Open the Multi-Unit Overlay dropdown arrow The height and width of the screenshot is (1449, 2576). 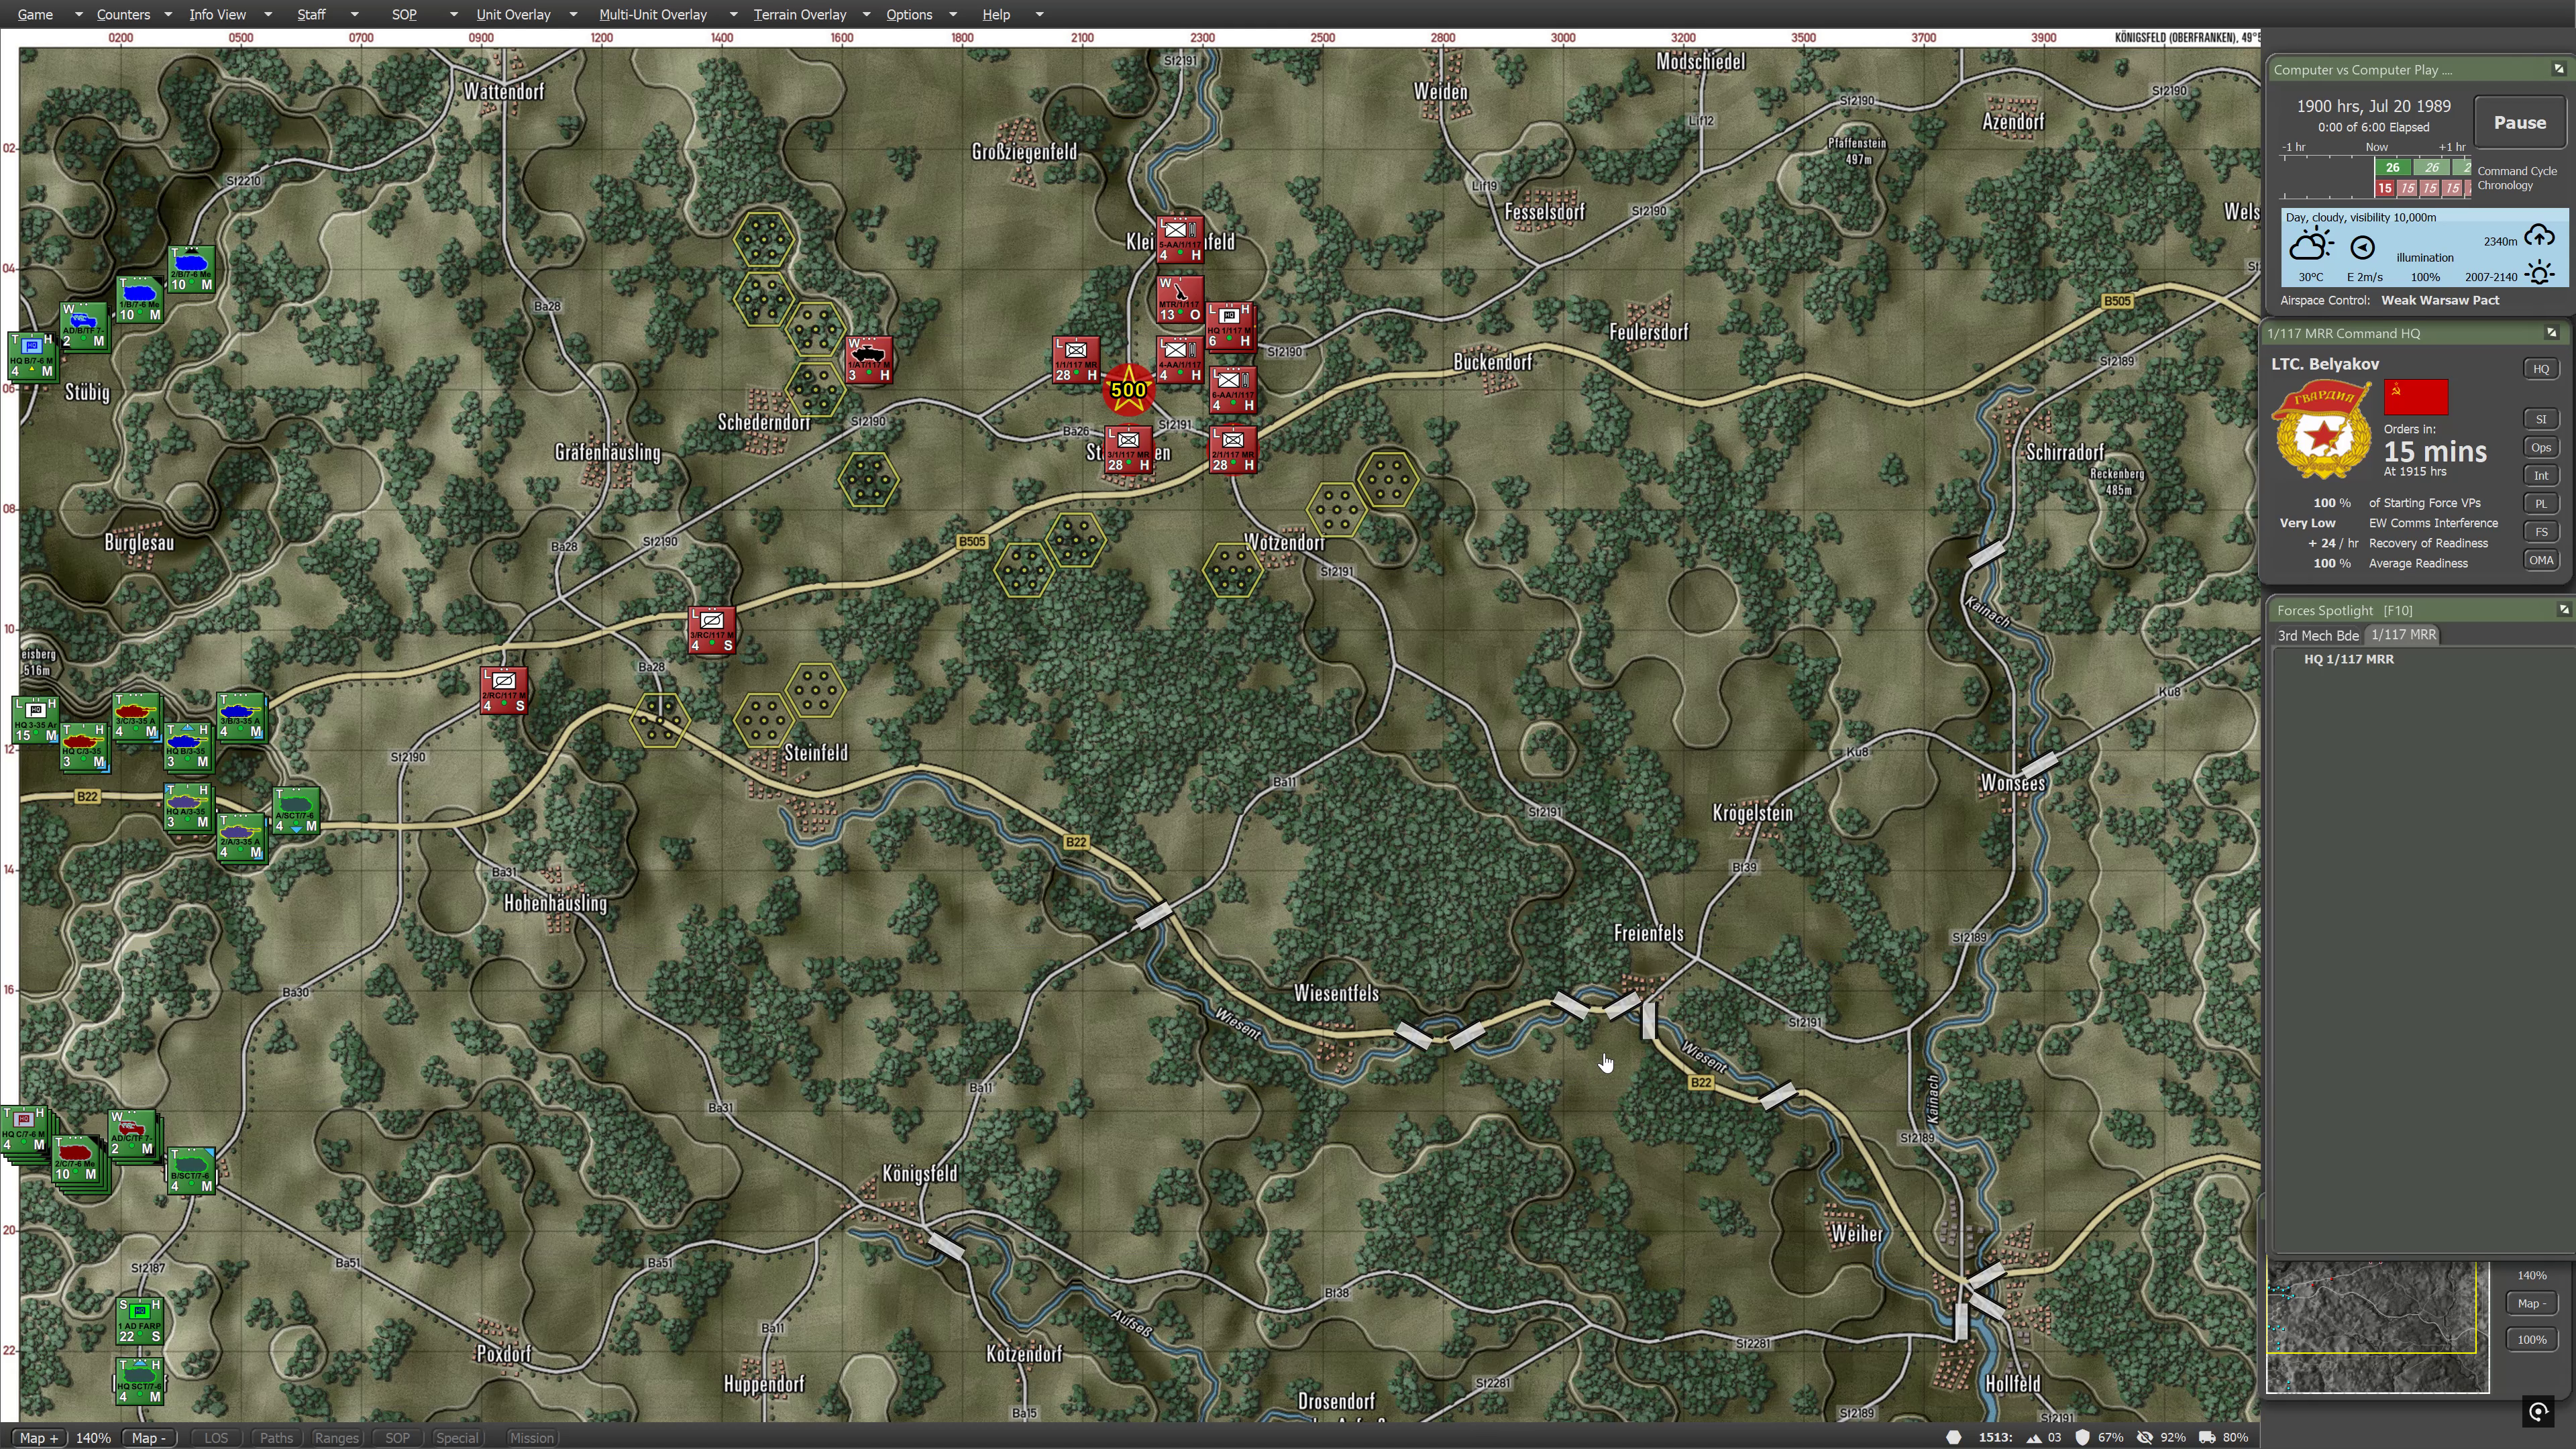733,14
